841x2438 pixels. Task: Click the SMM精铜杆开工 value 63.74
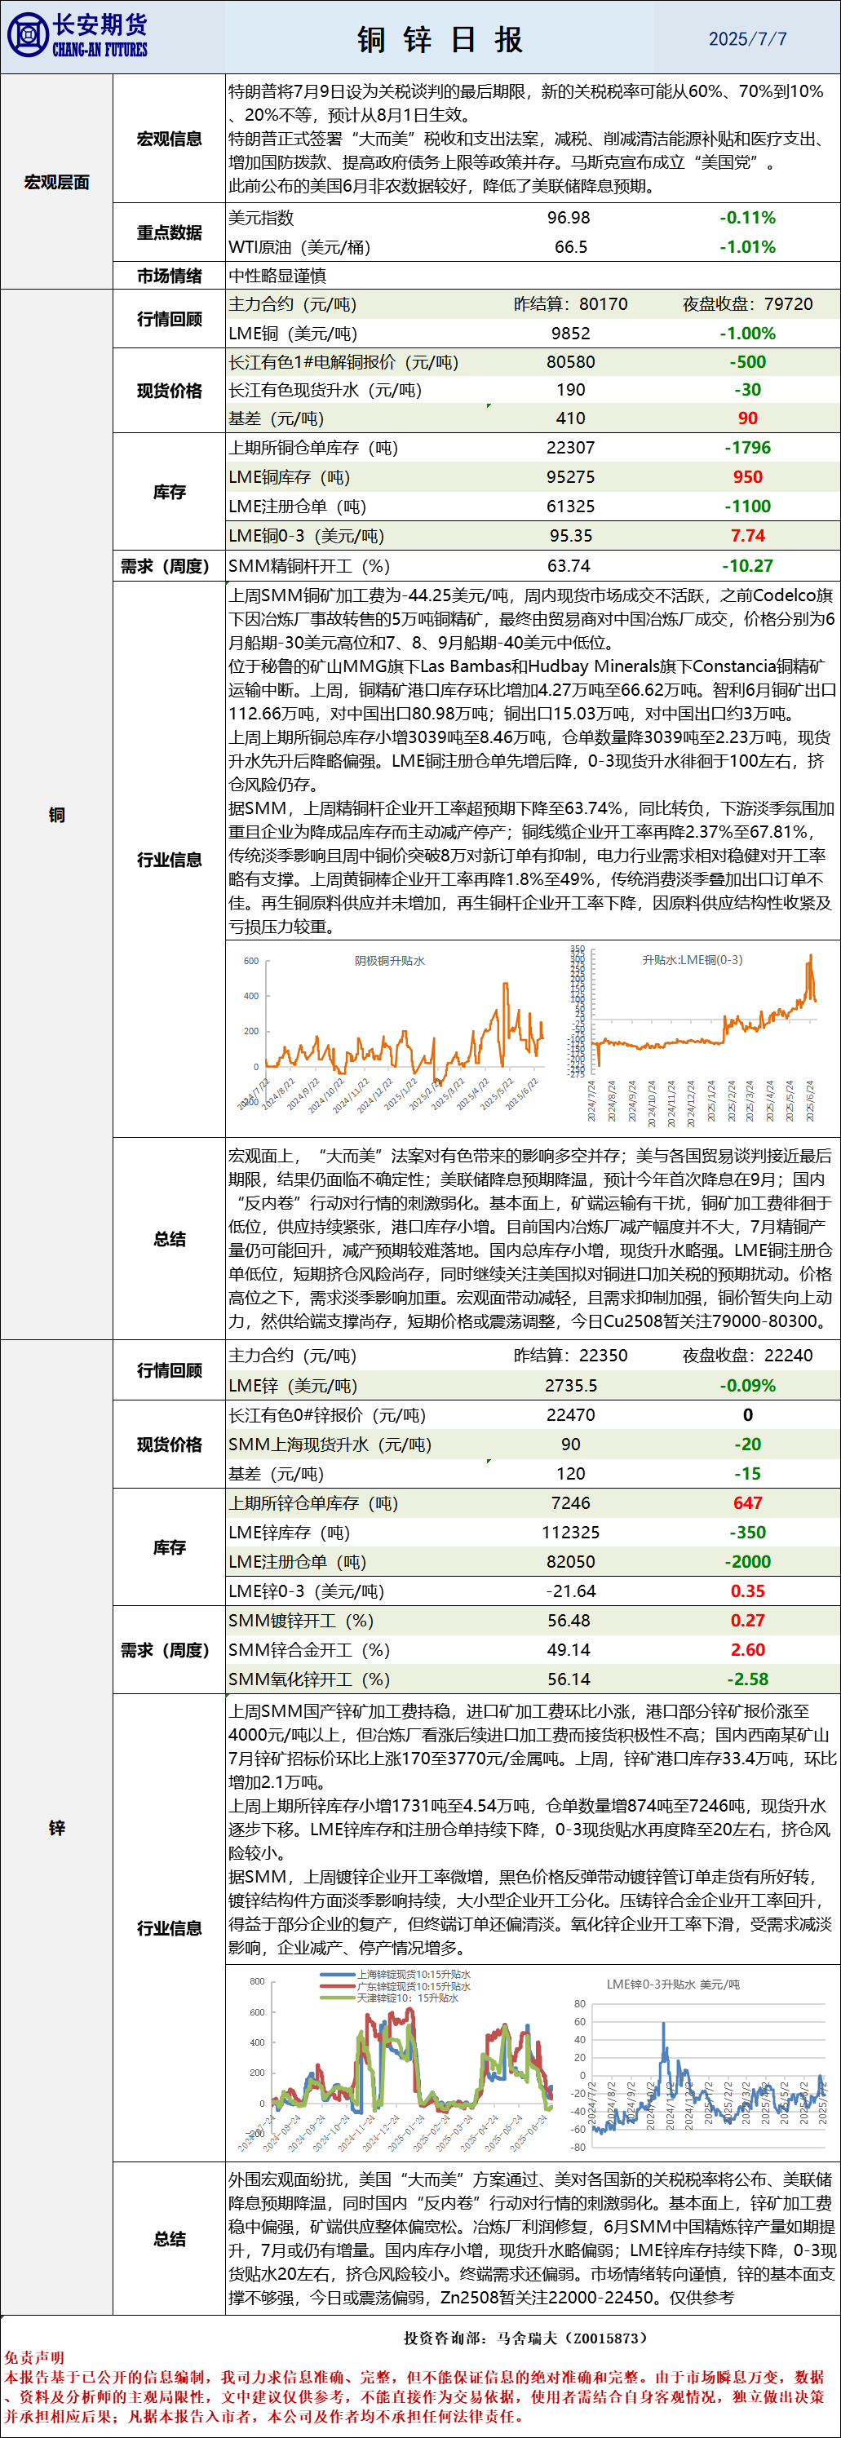569,566
